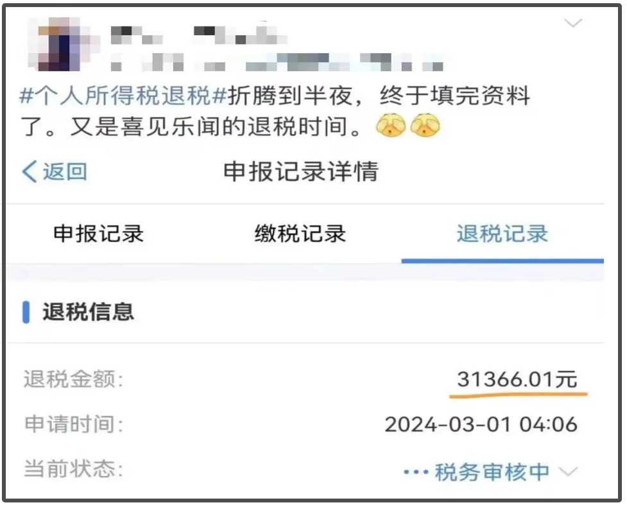Open the #个人所得税退税# hashtag topic
Viewport: 627px width, 505px height.
pos(123,96)
